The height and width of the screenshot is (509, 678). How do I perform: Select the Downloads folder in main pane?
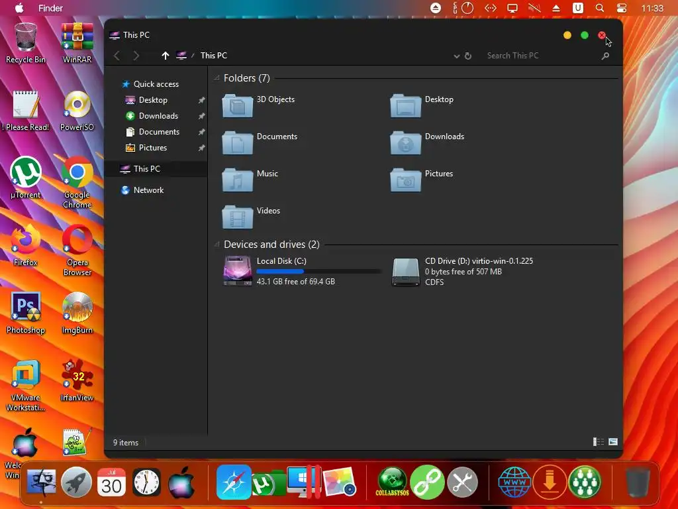(427, 142)
